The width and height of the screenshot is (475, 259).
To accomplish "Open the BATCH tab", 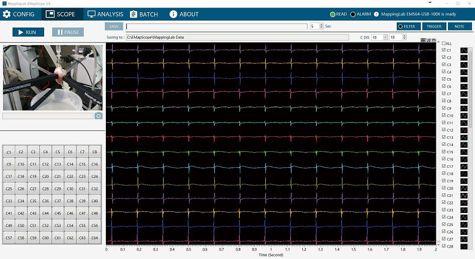I will pyautogui.click(x=143, y=14).
